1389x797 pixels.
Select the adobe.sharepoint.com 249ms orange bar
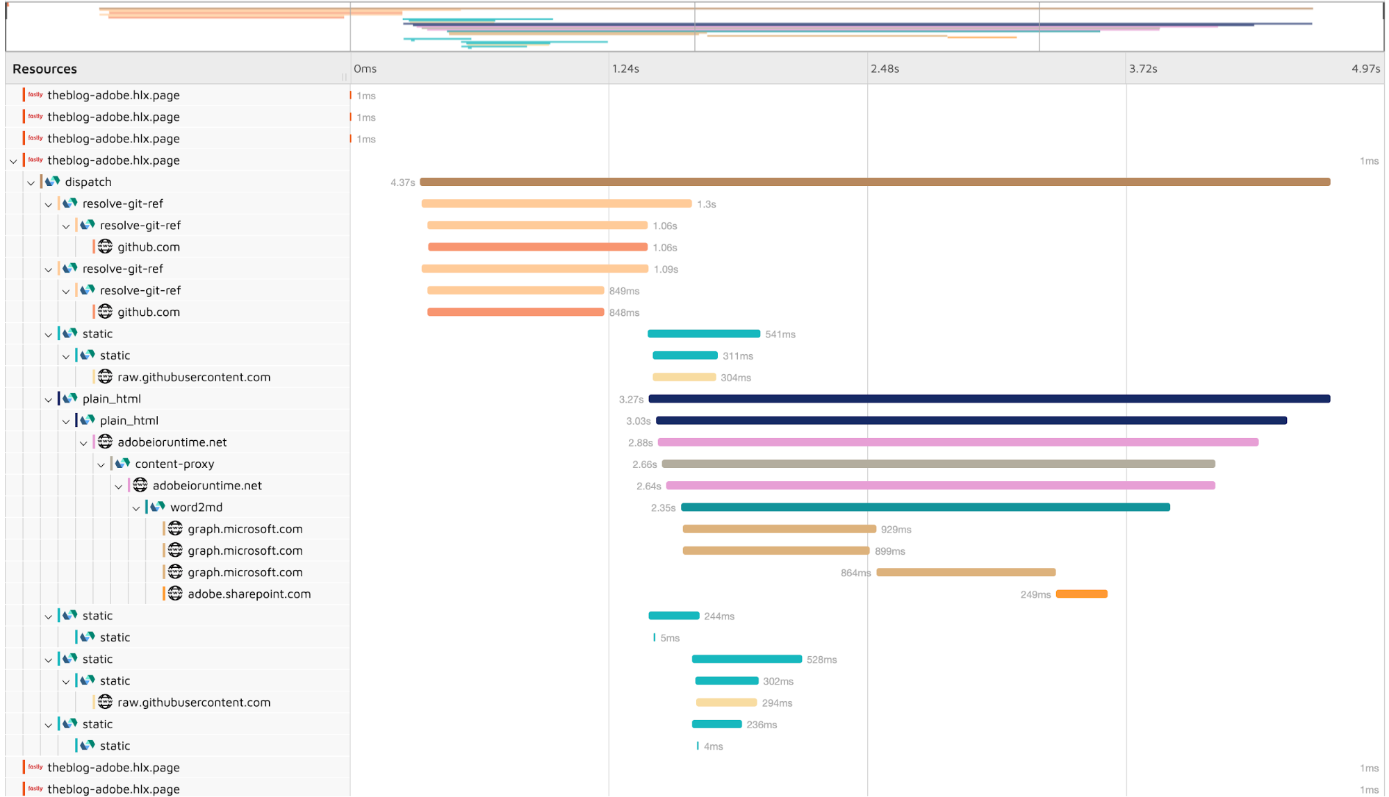(x=1082, y=594)
